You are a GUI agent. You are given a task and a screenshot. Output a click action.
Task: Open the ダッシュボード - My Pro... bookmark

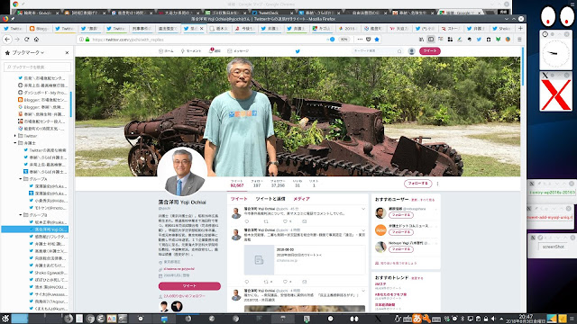(x=42, y=93)
